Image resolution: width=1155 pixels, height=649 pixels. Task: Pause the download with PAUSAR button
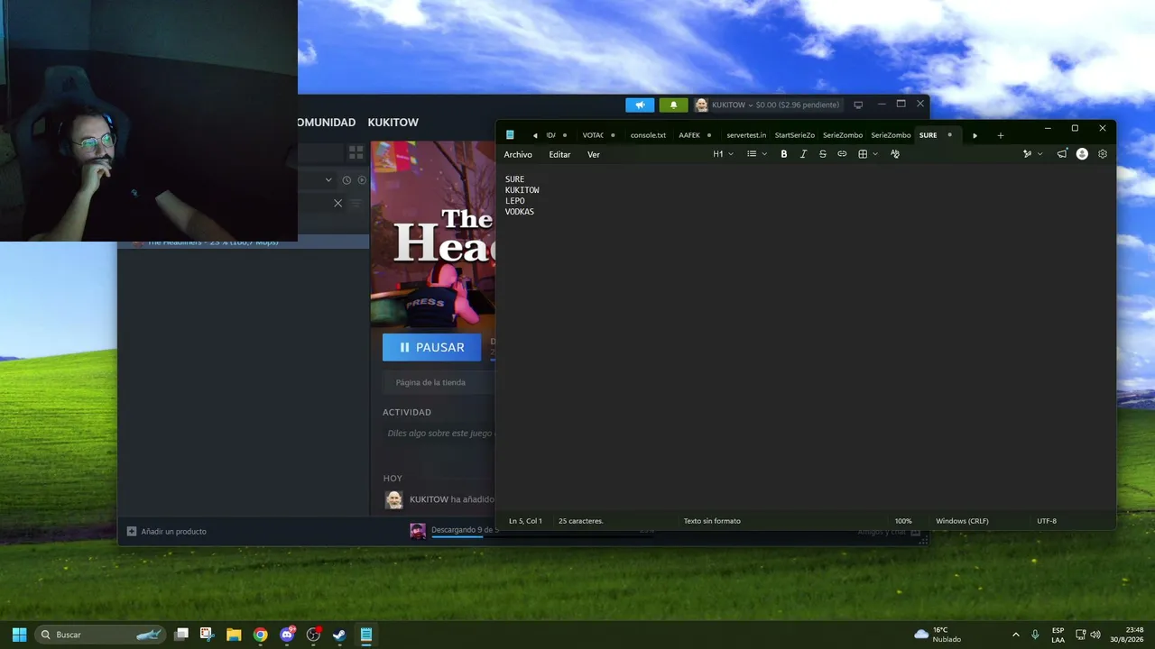coord(432,347)
